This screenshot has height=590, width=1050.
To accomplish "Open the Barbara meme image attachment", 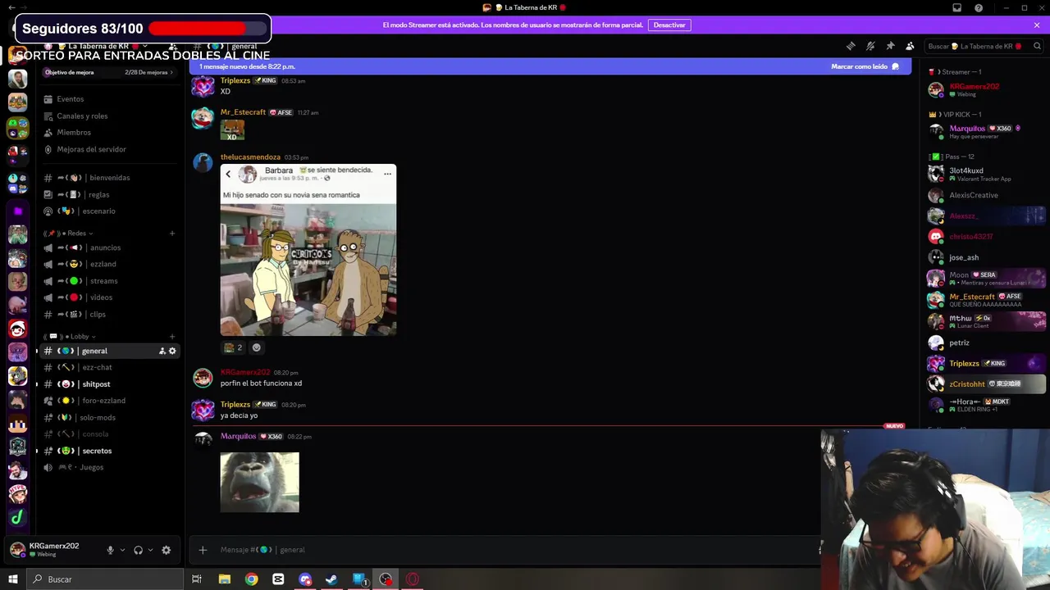I will (308, 250).
